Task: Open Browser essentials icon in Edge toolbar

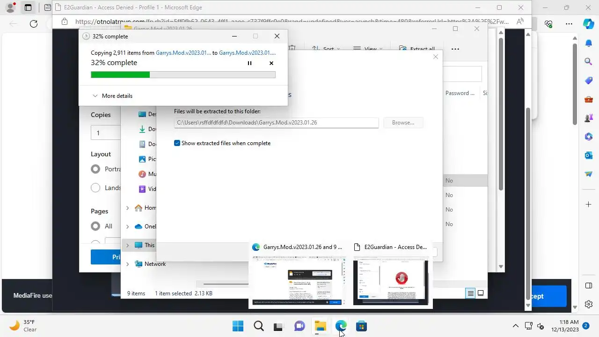Action: tap(549, 24)
